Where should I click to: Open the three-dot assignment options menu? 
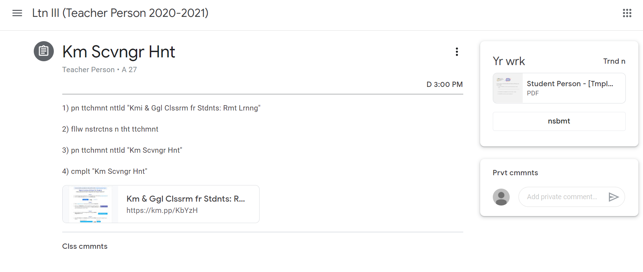pos(457,52)
